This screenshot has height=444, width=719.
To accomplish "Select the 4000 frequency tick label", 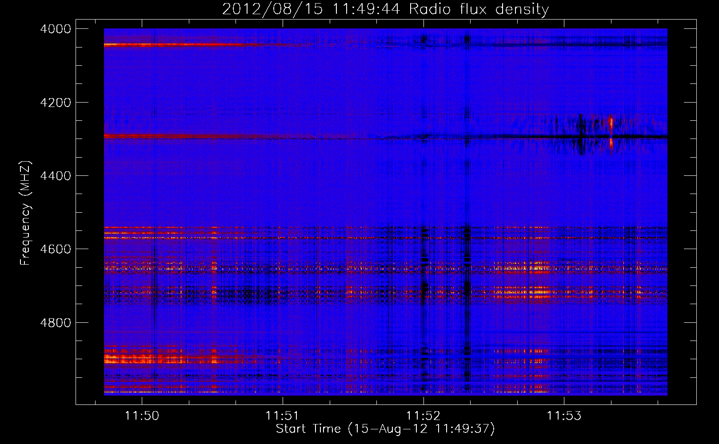I will 56,29.
